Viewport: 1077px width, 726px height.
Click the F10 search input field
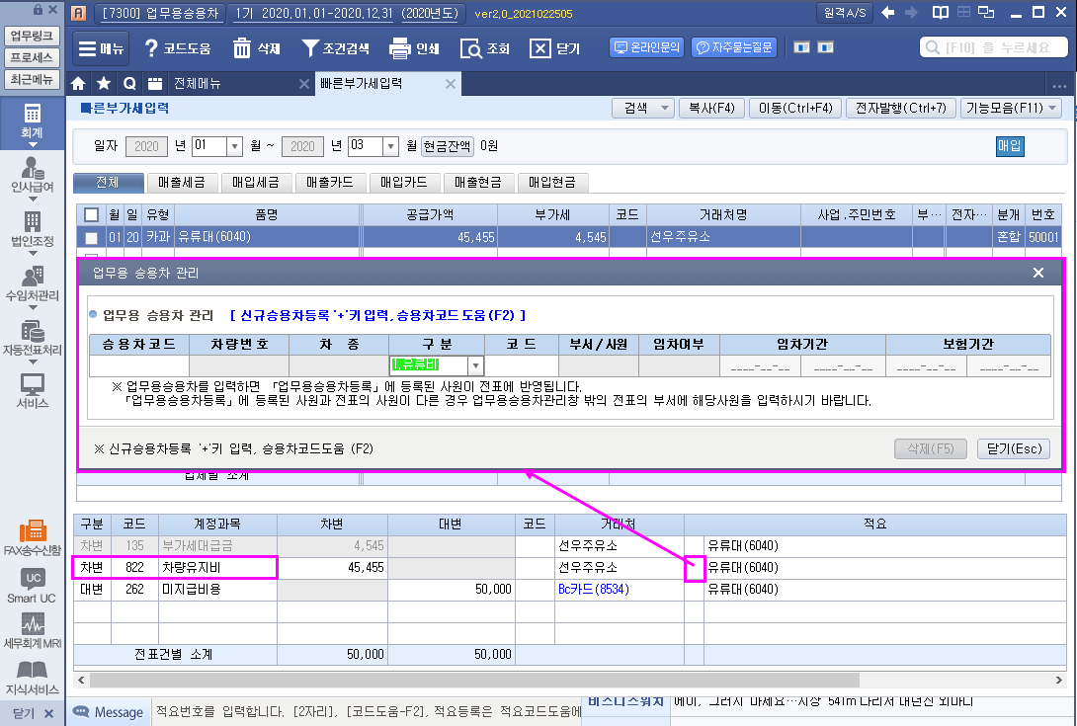pos(995,47)
